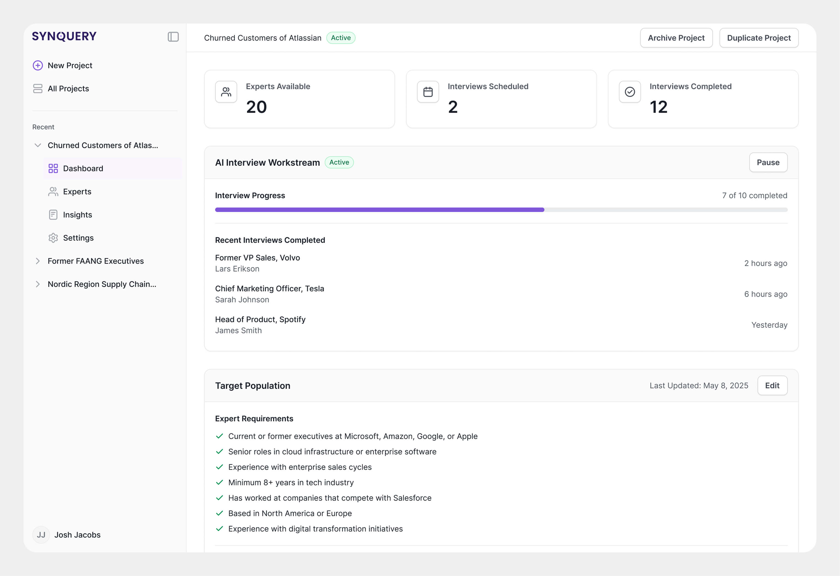This screenshot has height=576, width=840.
Task: Open the Insights page
Action: point(112,215)
